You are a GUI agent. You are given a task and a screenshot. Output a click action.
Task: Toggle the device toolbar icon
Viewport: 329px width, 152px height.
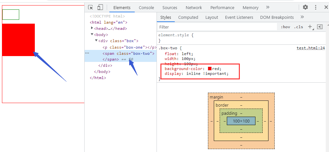pyautogui.click(x=100, y=7)
